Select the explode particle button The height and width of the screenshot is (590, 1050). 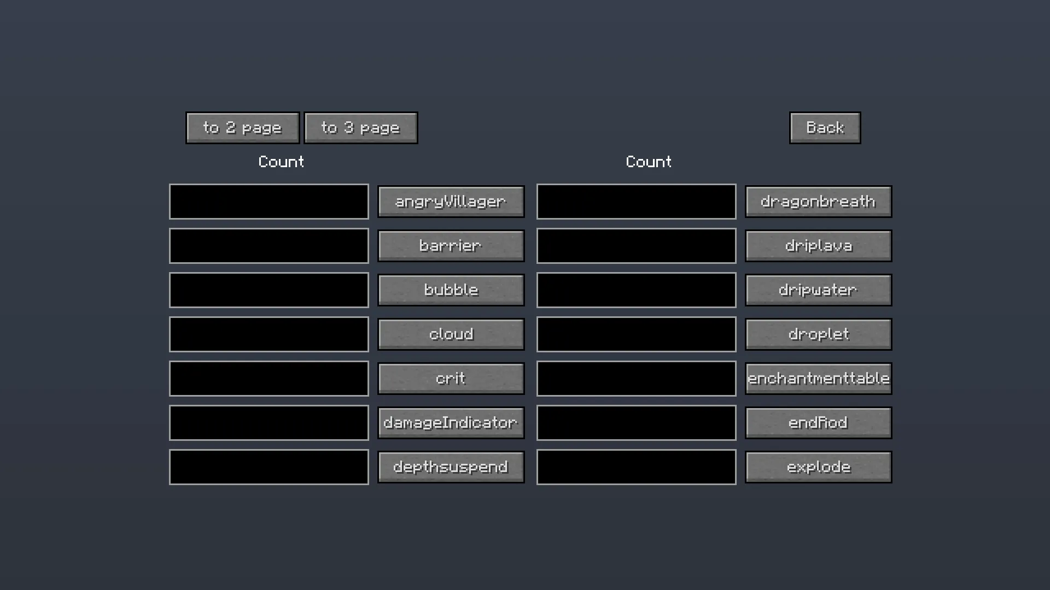[x=818, y=467]
